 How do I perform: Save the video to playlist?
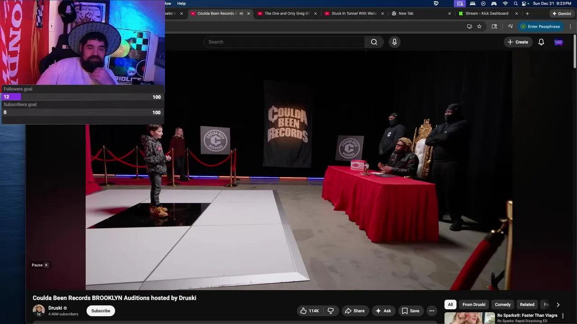click(410, 311)
